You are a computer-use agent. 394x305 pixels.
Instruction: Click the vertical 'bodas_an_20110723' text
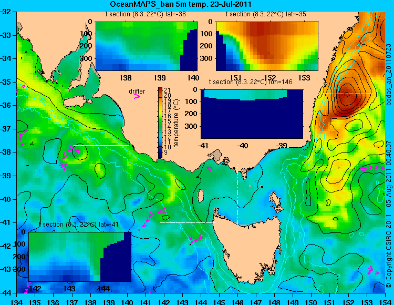389,75
